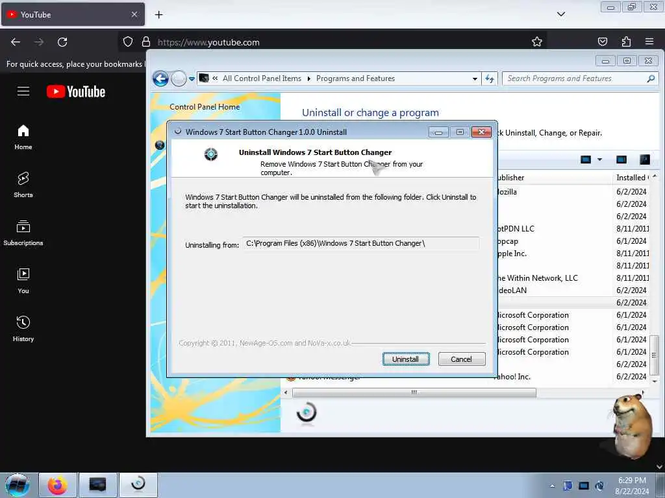Click Control Panel taskbar button
This screenshot has height=498, width=665.
coord(97,485)
